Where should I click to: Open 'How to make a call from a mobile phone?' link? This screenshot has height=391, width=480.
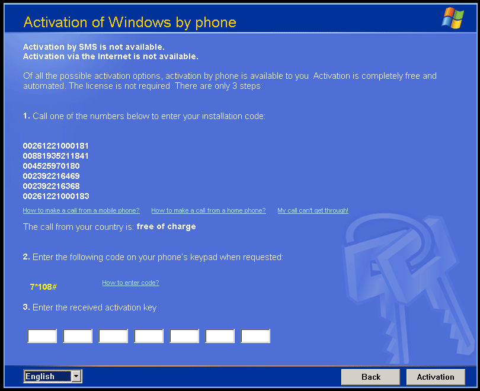pyautogui.click(x=81, y=210)
